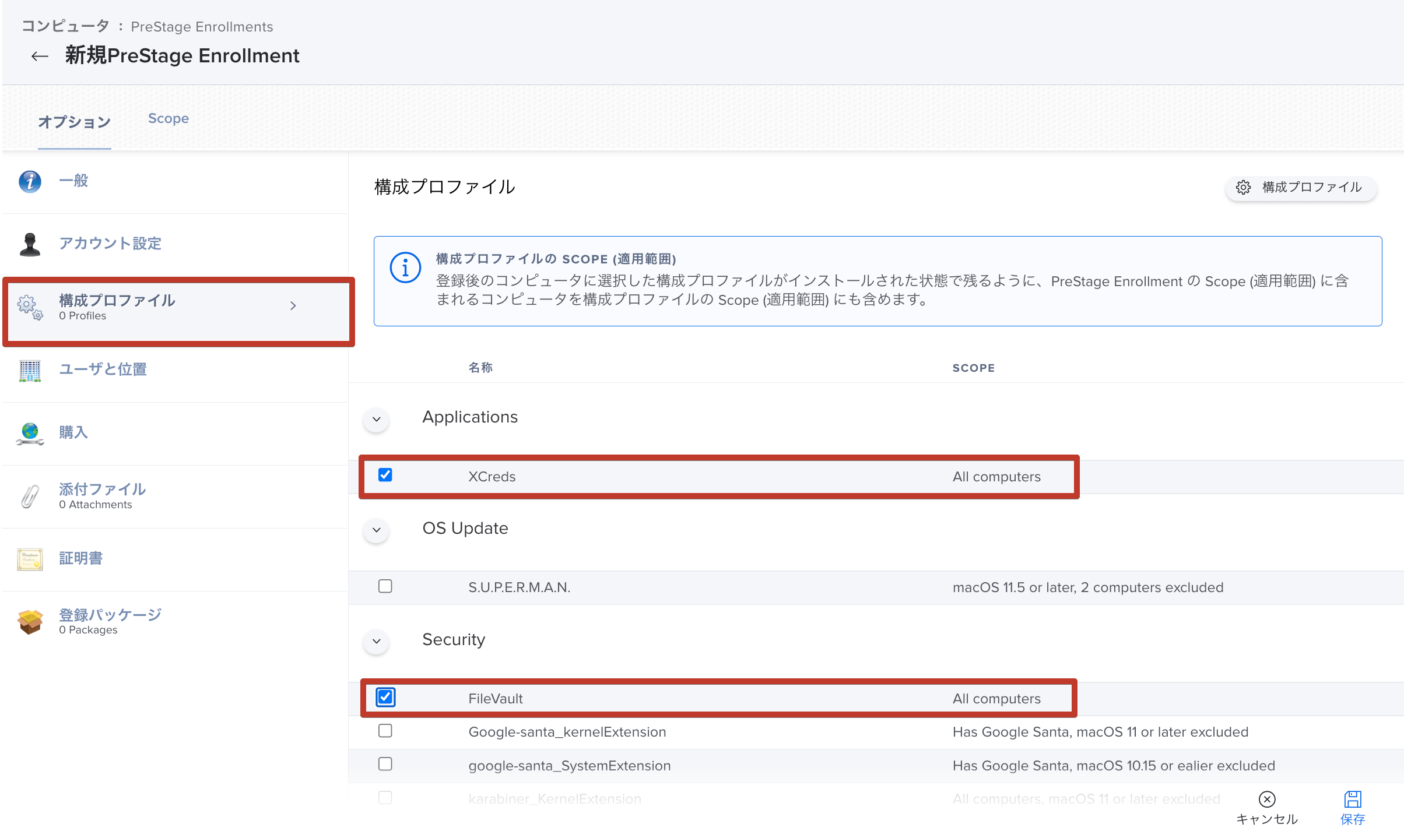This screenshot has width=1404, height=838.
Task: Open the 購入 section
Action: point(175,434)
